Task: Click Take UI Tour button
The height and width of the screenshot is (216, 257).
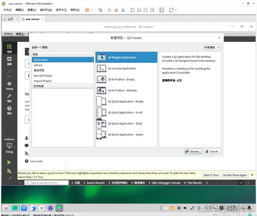Action: click(x=211, y=175)
